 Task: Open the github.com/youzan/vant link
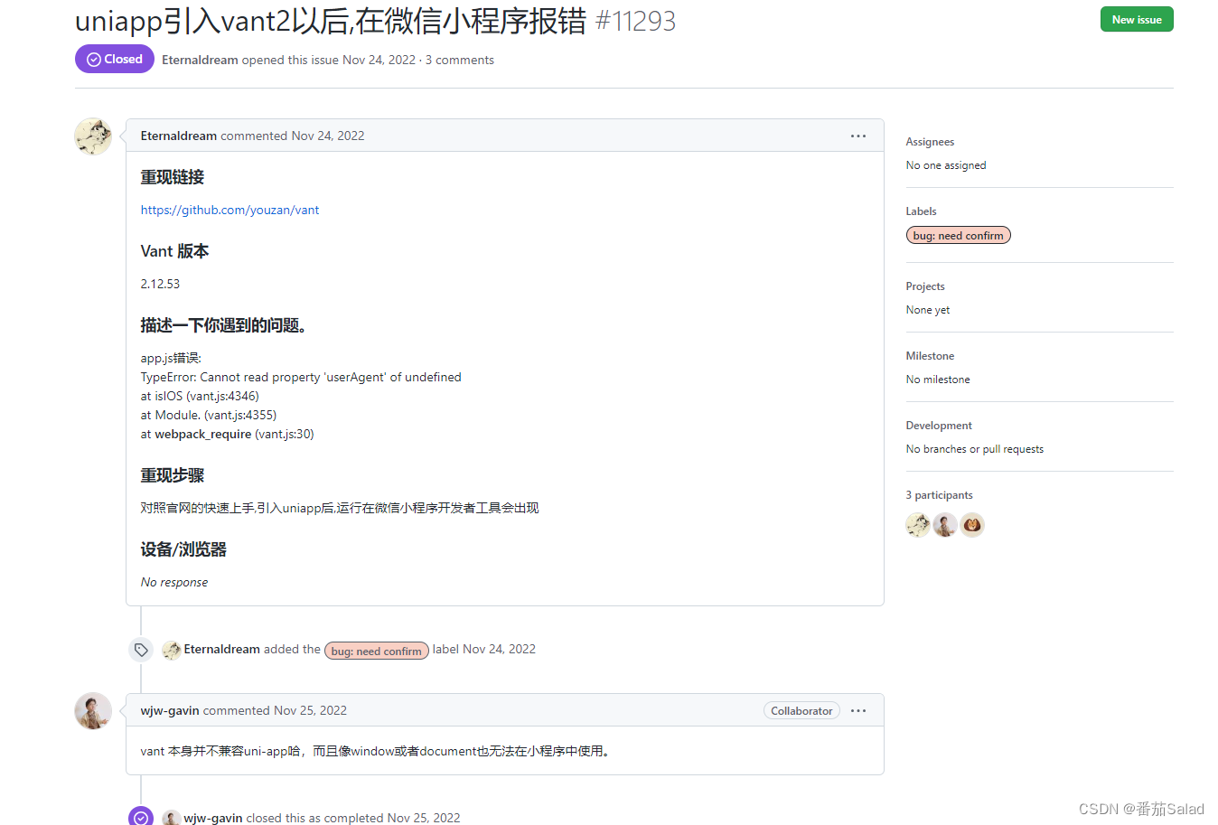(230, 210)
